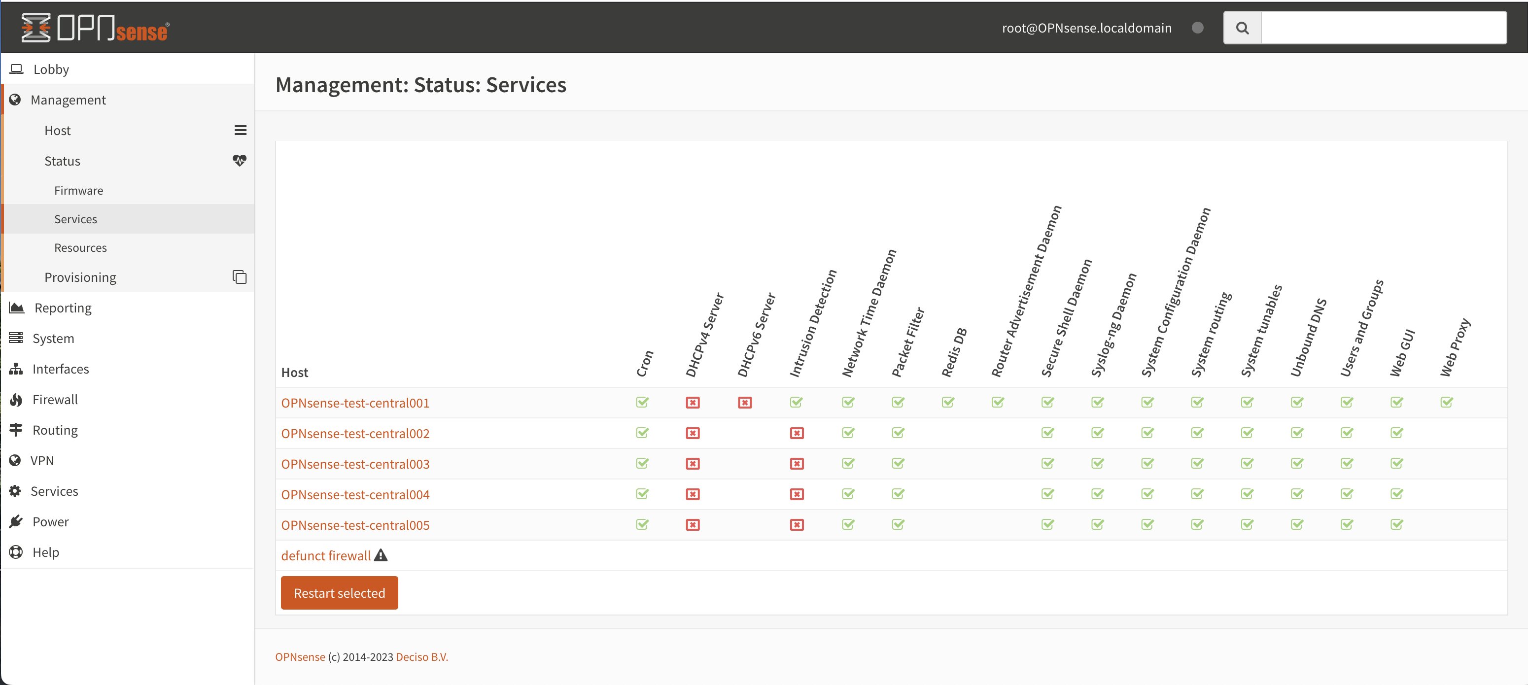The image size is (1528, 685).
Task: Focus the top search input field
Action: [1383, 28]
